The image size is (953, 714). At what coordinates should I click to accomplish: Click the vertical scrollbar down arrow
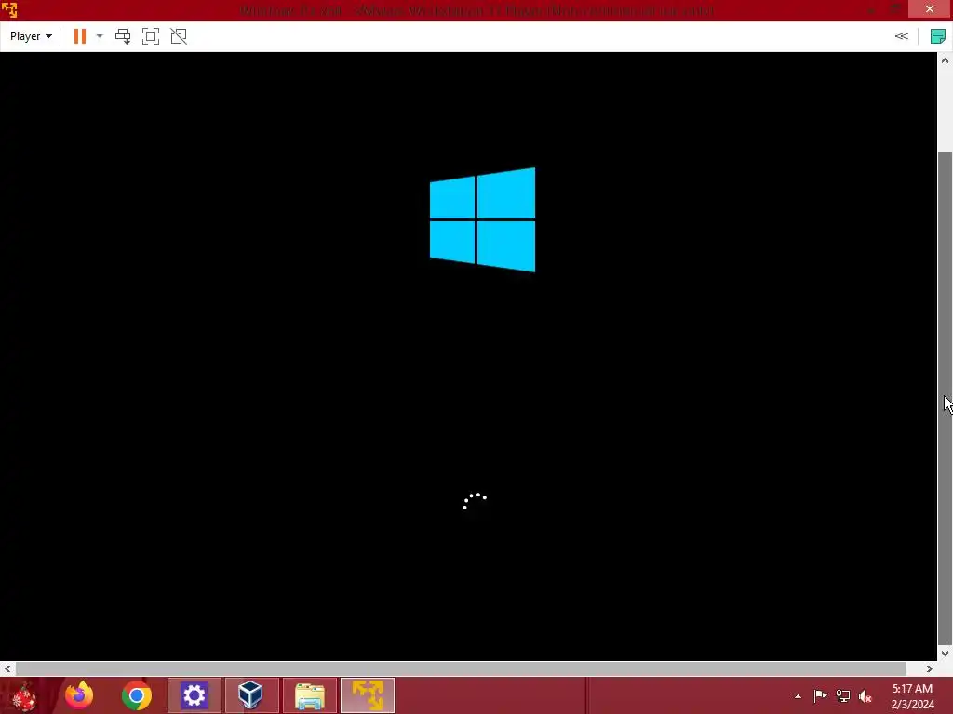(946, 654)
